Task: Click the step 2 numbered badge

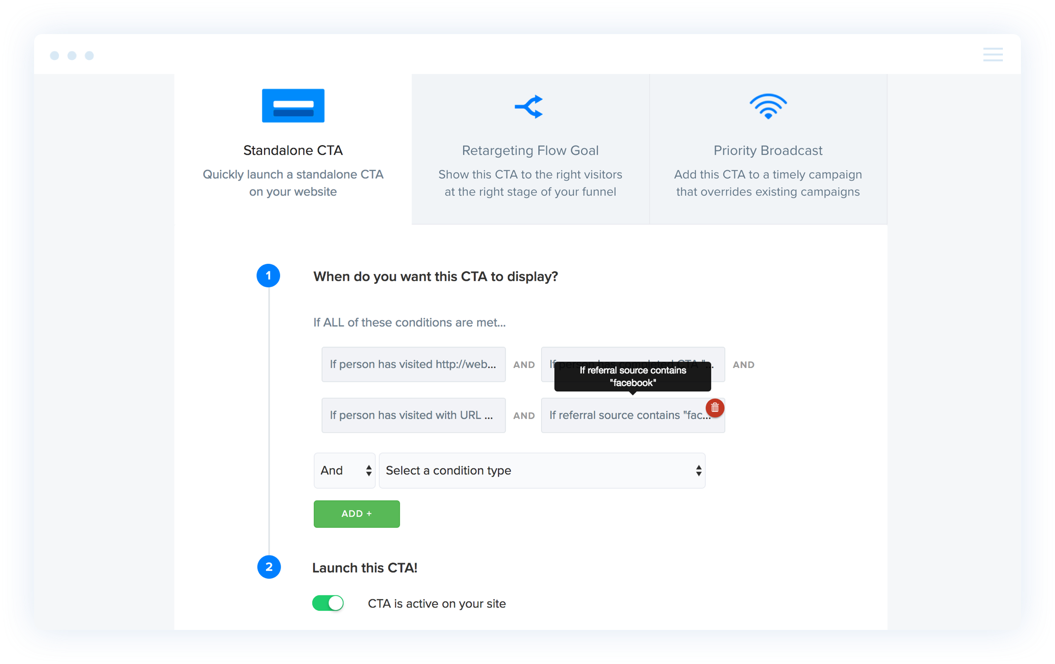Action: click(269, 567)
